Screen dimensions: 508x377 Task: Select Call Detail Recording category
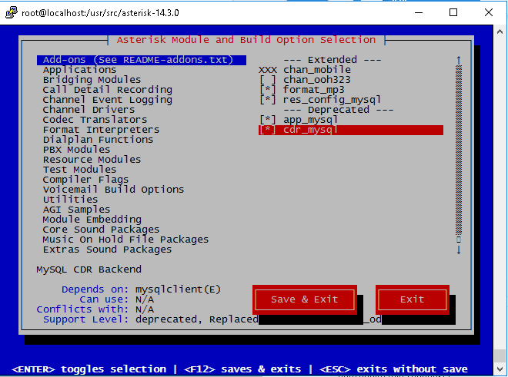[x=108, y=90]
